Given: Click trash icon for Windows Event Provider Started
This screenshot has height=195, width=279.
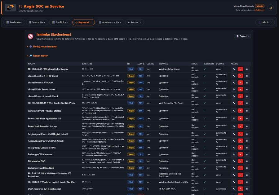Looking at the screenshot, I should pyautogui.click(x=247, y=111).
